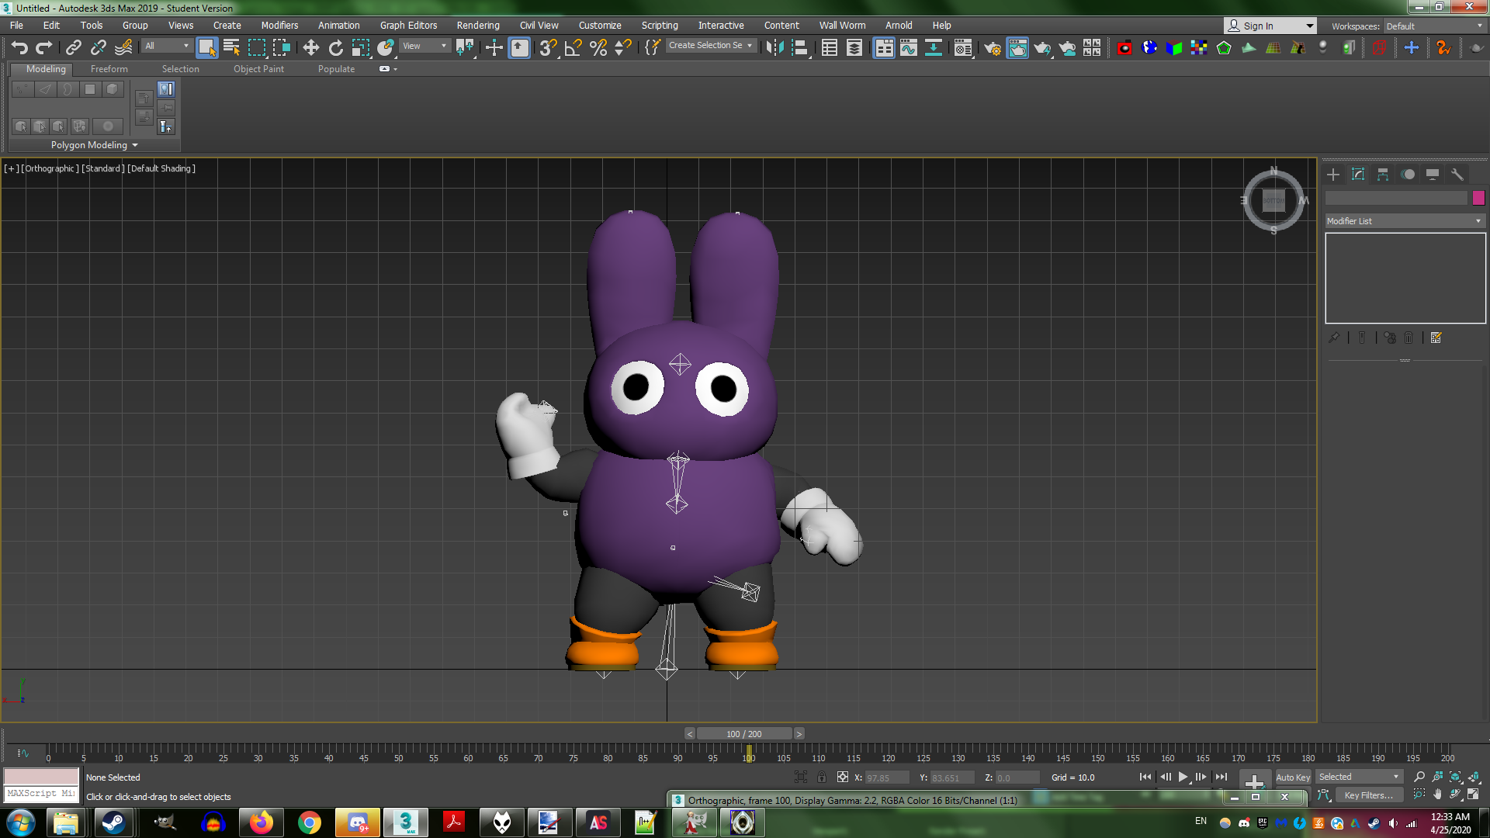1490x838 pixels.
Task: Toggle Absolute/Offset transform type-in mode
Action: [842, 777]
